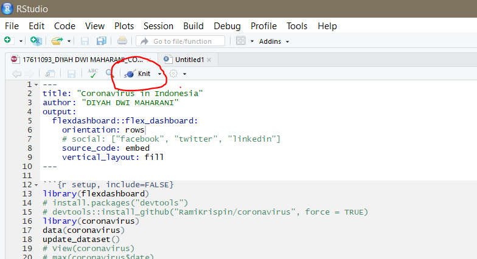
Task: Open the Knit options dropdown arrow
Action: [159, 74]
